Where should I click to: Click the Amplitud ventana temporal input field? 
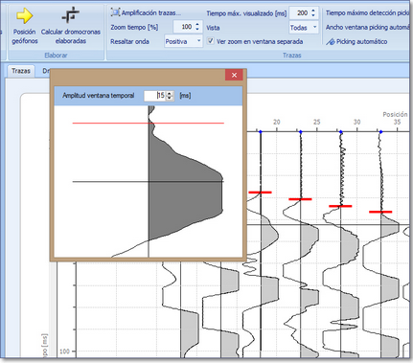pos(155,96)
